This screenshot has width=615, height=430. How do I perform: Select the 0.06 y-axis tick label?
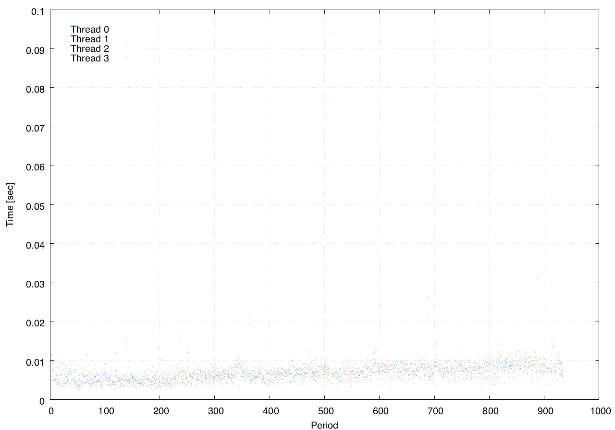(x=36, y=166)
